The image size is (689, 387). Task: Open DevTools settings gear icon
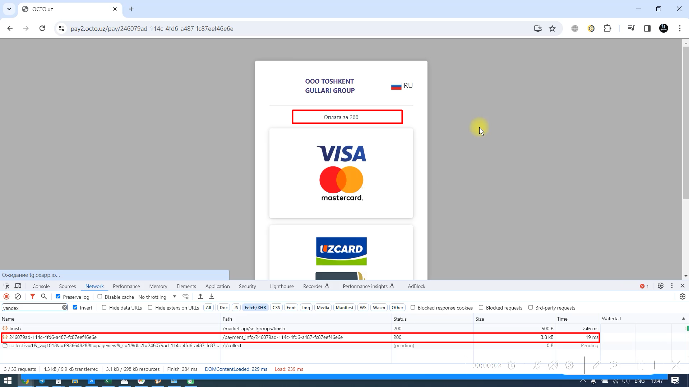coord(661,286)
